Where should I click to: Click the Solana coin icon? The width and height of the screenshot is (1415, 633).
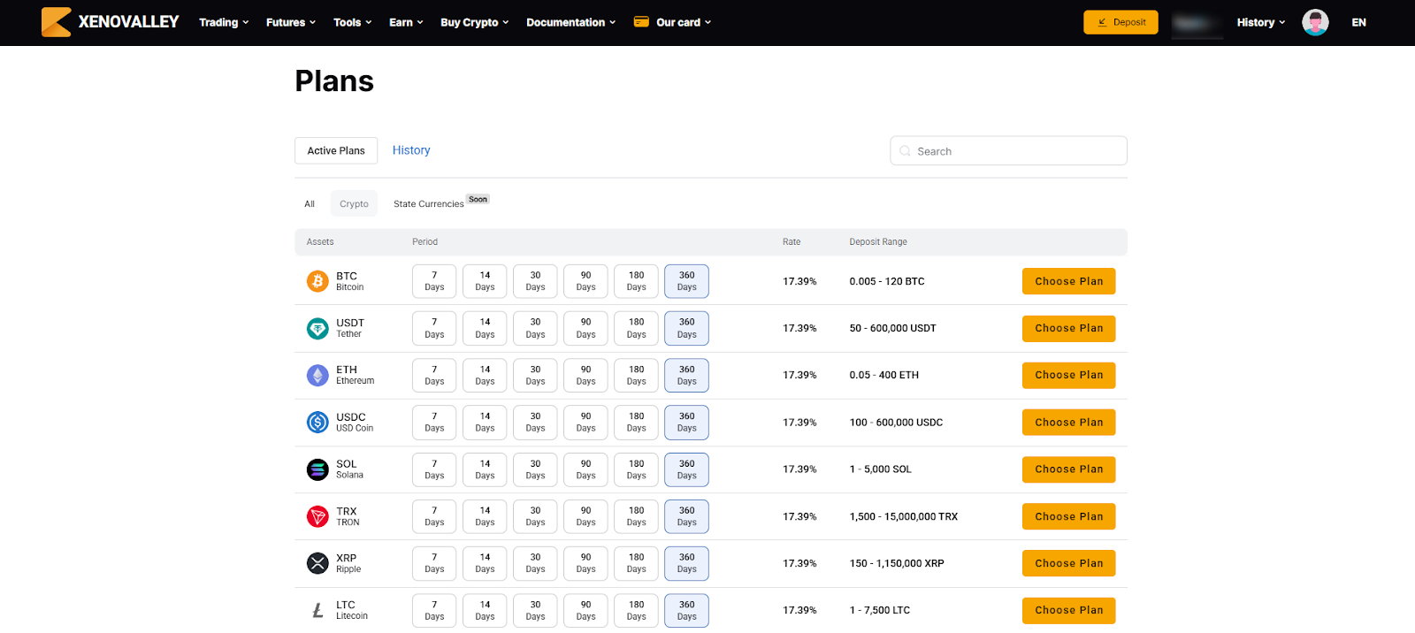pyautogui.click(x=317, y=469)
